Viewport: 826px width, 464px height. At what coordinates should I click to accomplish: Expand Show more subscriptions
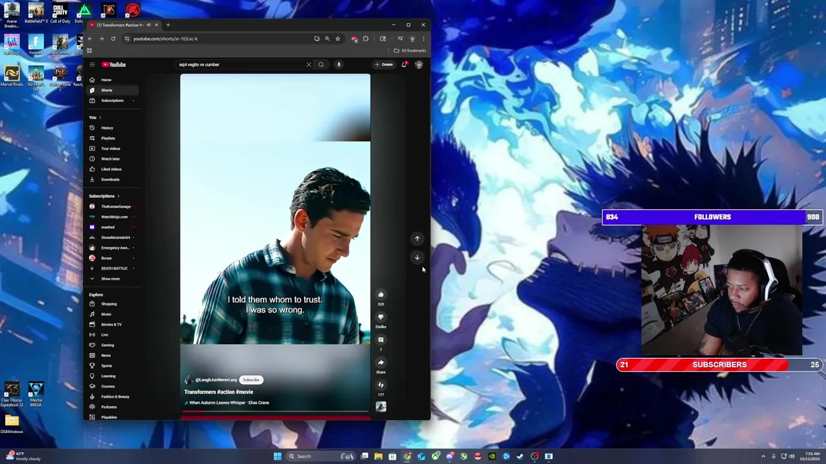click(x=113, y=278)
